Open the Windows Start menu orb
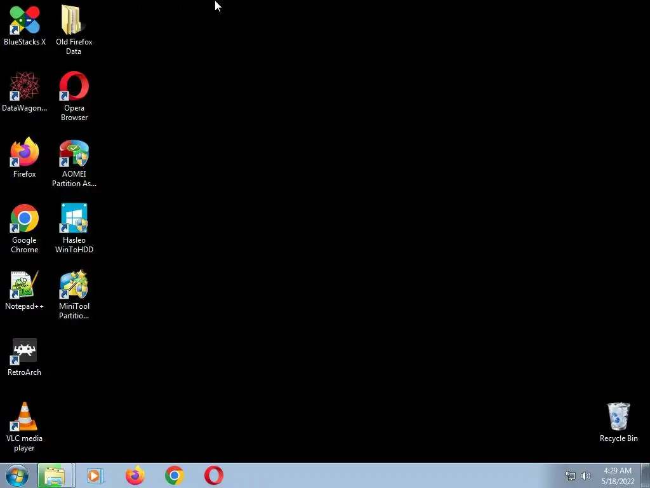The image size is (650, 488). [x=17, y=475]
